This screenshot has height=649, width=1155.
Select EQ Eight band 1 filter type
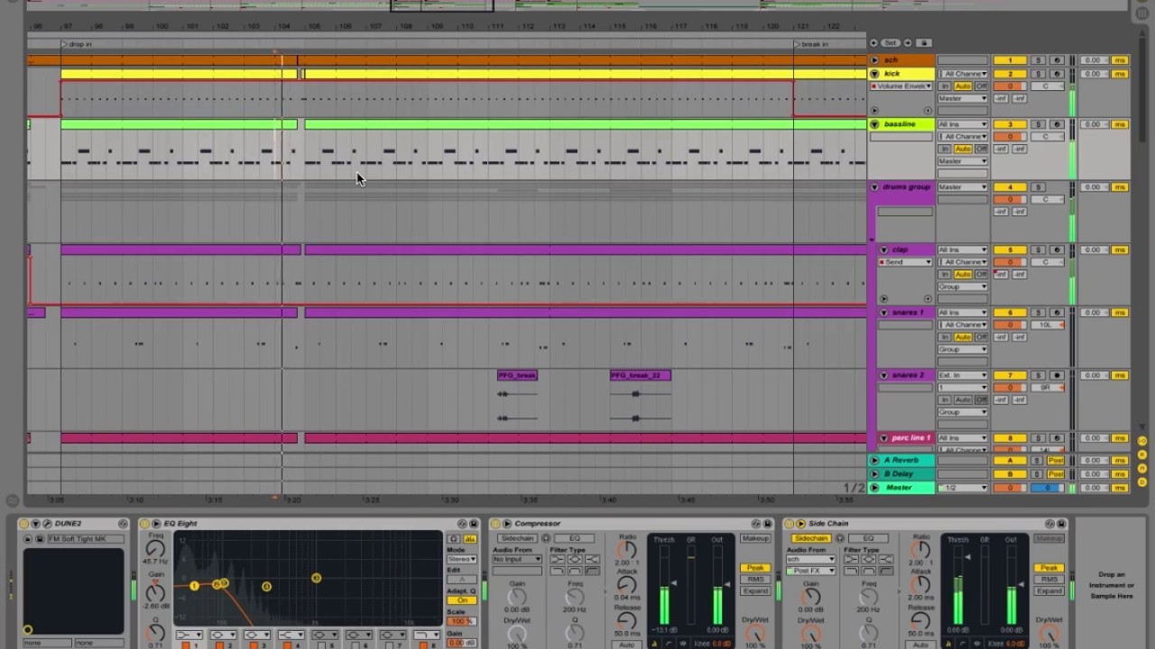(188, 635)
